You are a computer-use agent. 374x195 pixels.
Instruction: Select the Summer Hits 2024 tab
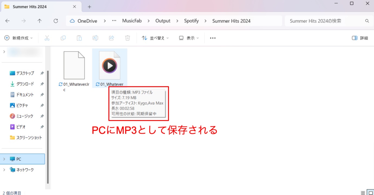tap(41, 7)
